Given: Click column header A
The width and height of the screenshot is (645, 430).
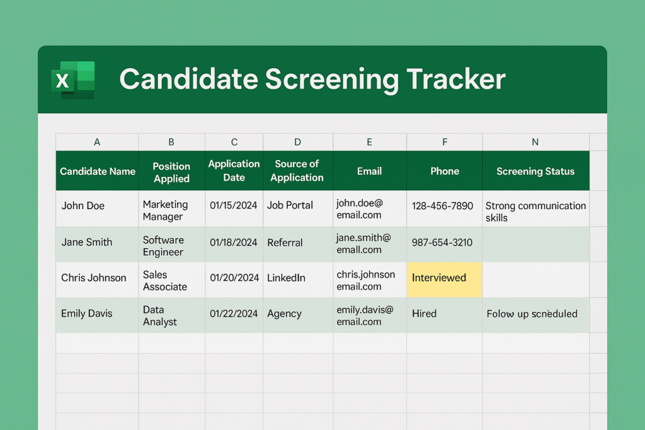Looking at the screenshot, I should (x=96, y=142).
